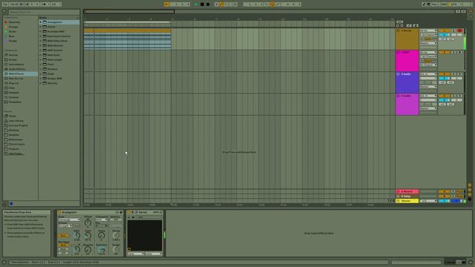Toggle the browser show/hide icon above search
Image resolution: width=475 pixels, height=267 pixels.
(x=4, y=12)
